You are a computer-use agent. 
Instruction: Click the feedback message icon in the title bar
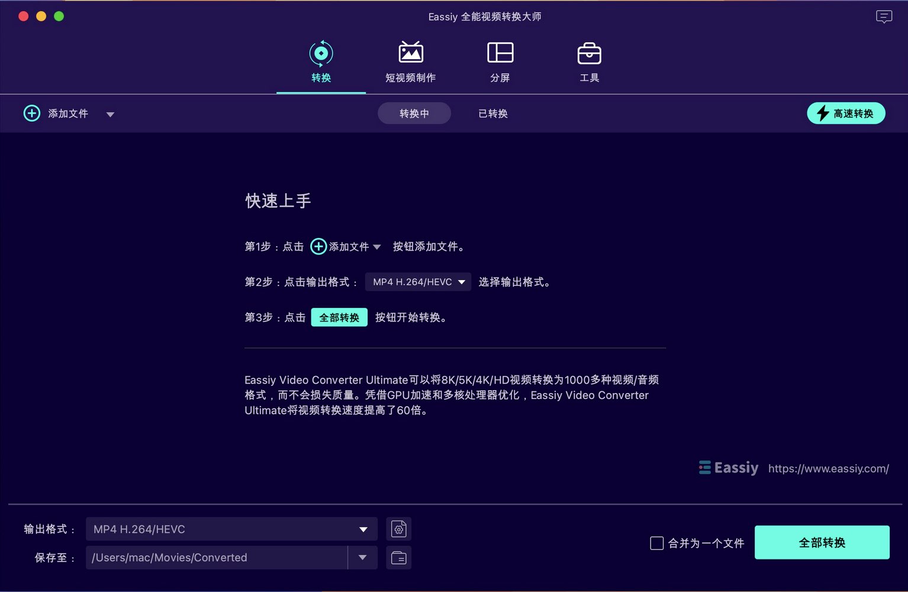coord(884,17)
